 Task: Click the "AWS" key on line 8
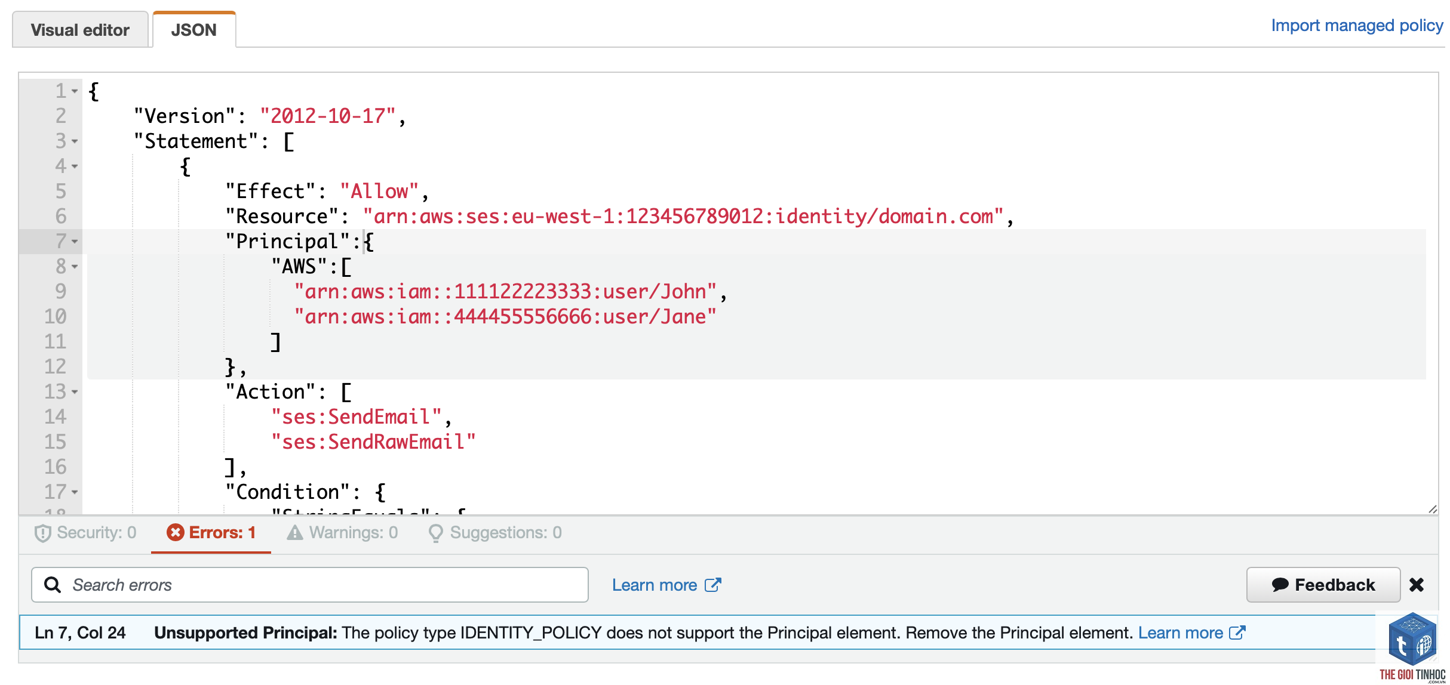(299, 267)
